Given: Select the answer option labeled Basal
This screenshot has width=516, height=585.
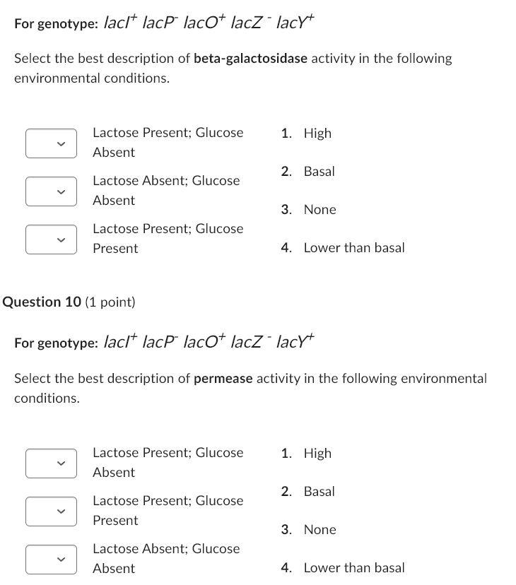Looking at the screenshot, I should (319, 171).
